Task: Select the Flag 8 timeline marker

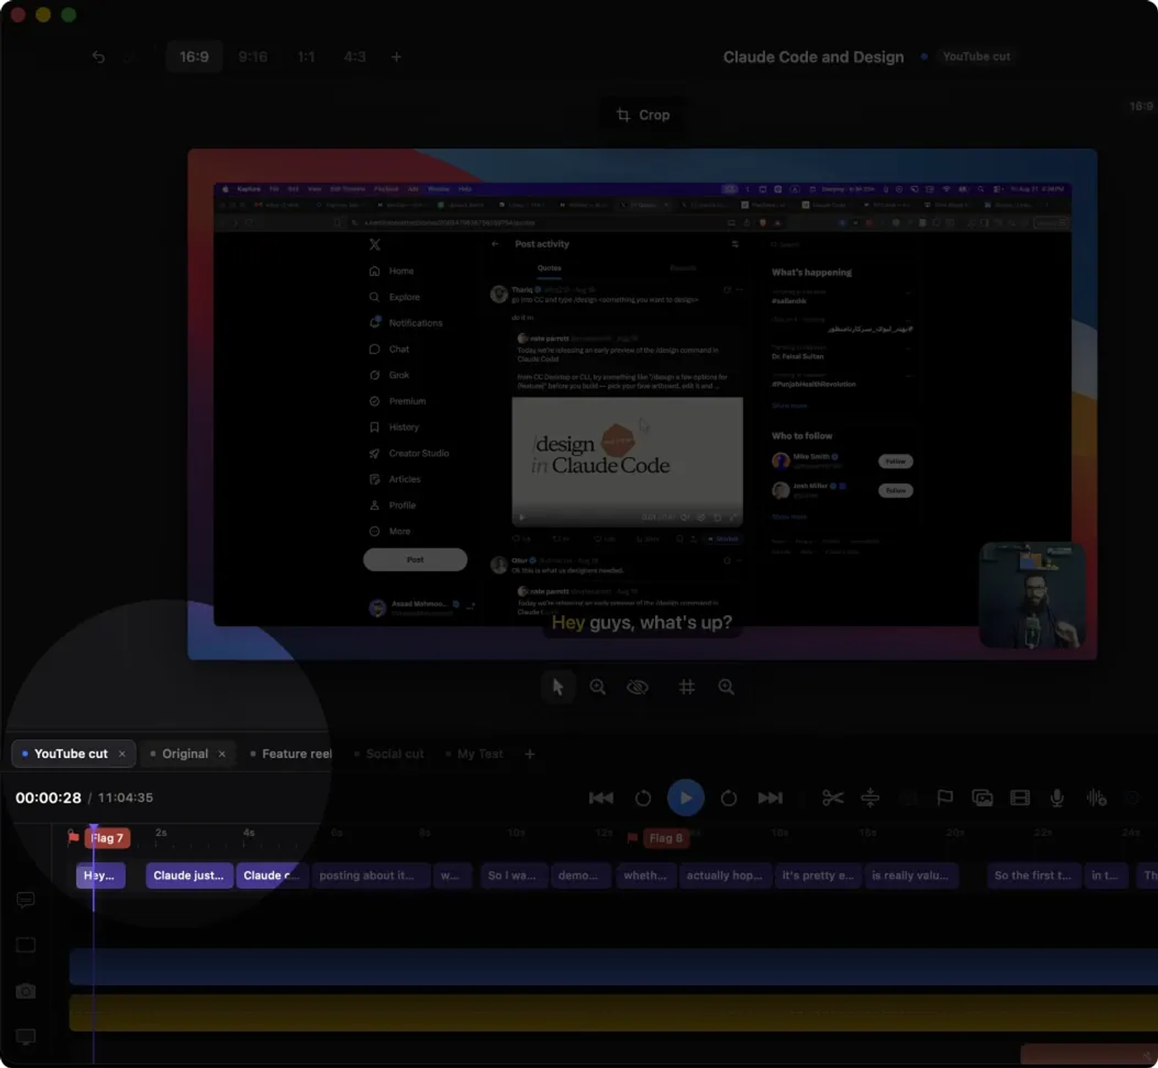Action: [666, 838]
